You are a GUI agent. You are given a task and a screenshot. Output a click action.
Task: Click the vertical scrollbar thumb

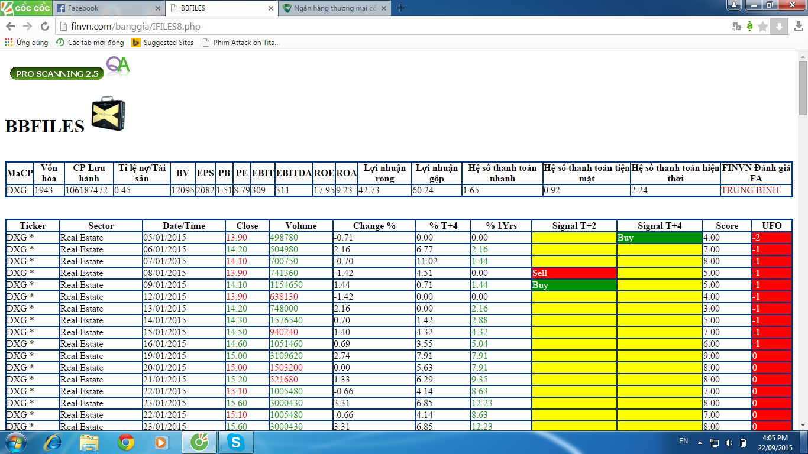[x=803, y=89]
